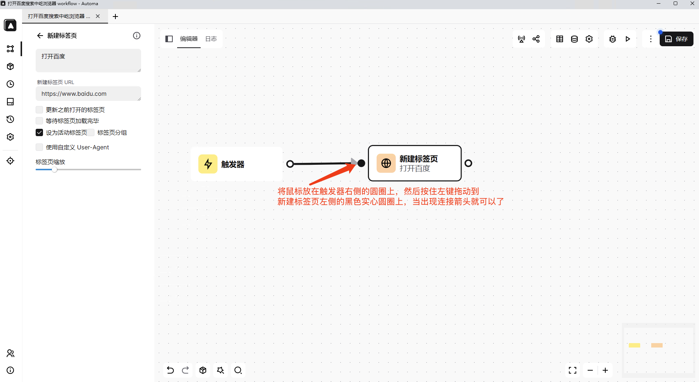699x382 pixels.
Task: Click the storage database icon in toolbar
Action: (x=574, y=39)
